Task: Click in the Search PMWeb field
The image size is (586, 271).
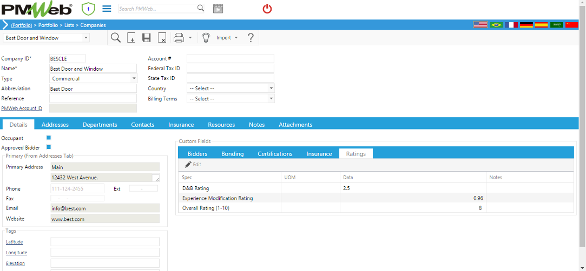Action: click(x=157, y=9)
